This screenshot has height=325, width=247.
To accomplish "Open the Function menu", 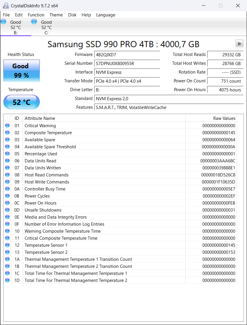I will (x=36, y=15).
